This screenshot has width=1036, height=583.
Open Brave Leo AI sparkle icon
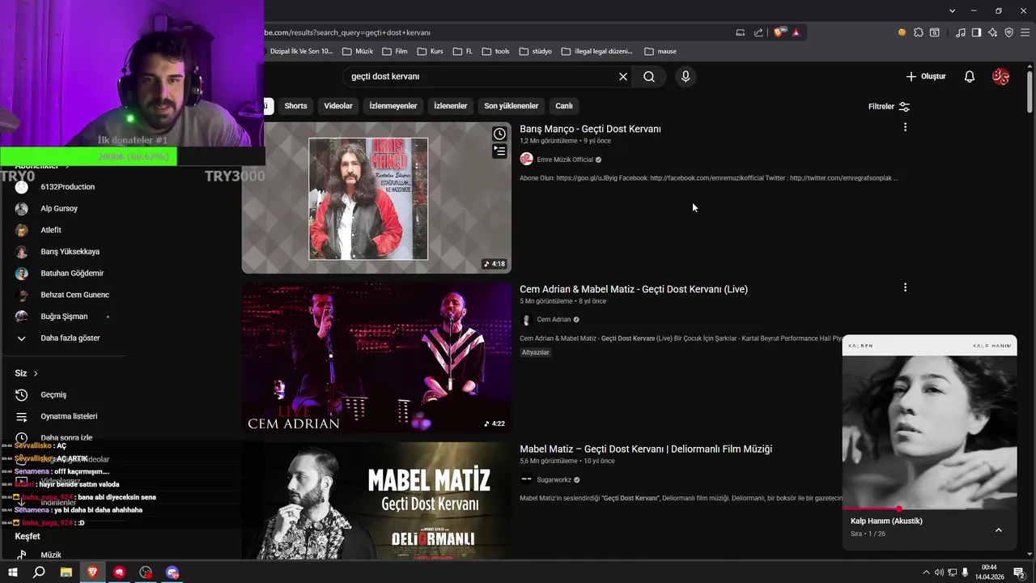992,32
